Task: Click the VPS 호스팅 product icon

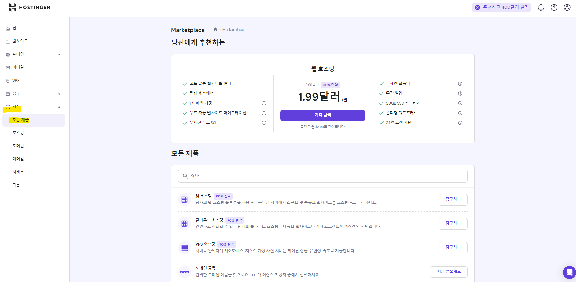Action: pos(184,248)
